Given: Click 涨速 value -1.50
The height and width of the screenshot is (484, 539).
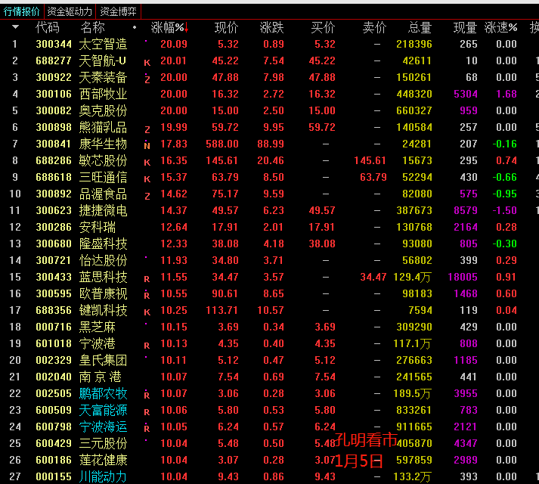Looking at the screenshot, I should point(505,210).
